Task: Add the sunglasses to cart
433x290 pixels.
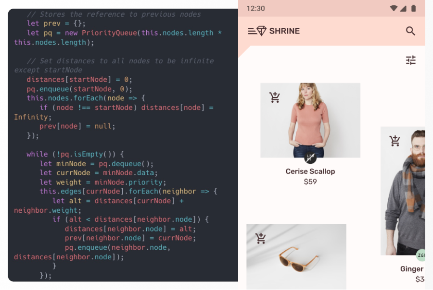Action: pyautogui.click(x=260, y=239)
